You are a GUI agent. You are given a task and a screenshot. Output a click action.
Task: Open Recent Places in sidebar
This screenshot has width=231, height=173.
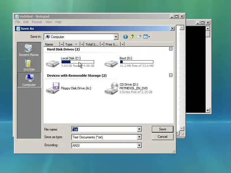coord(29,50)
